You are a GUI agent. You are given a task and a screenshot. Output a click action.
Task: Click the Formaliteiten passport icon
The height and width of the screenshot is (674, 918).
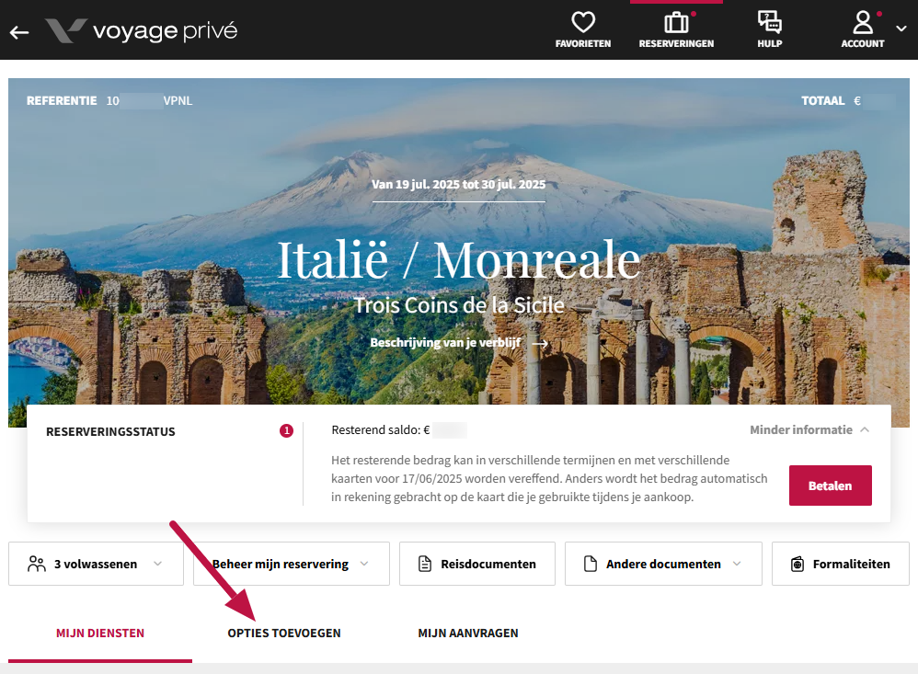(x=798, y=564)
